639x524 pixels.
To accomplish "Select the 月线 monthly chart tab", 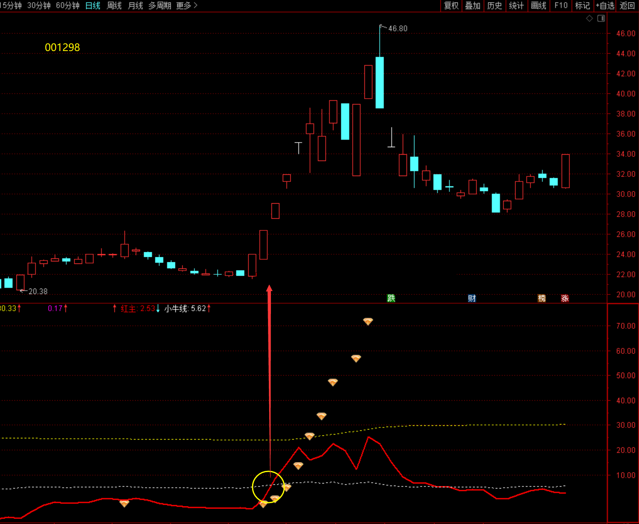I will point(135,5).
